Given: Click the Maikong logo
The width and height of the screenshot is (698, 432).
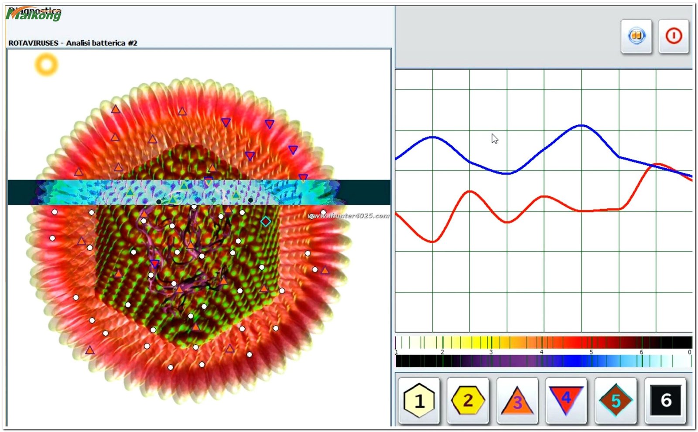Looking at the screenshot, I should point(34,15).
